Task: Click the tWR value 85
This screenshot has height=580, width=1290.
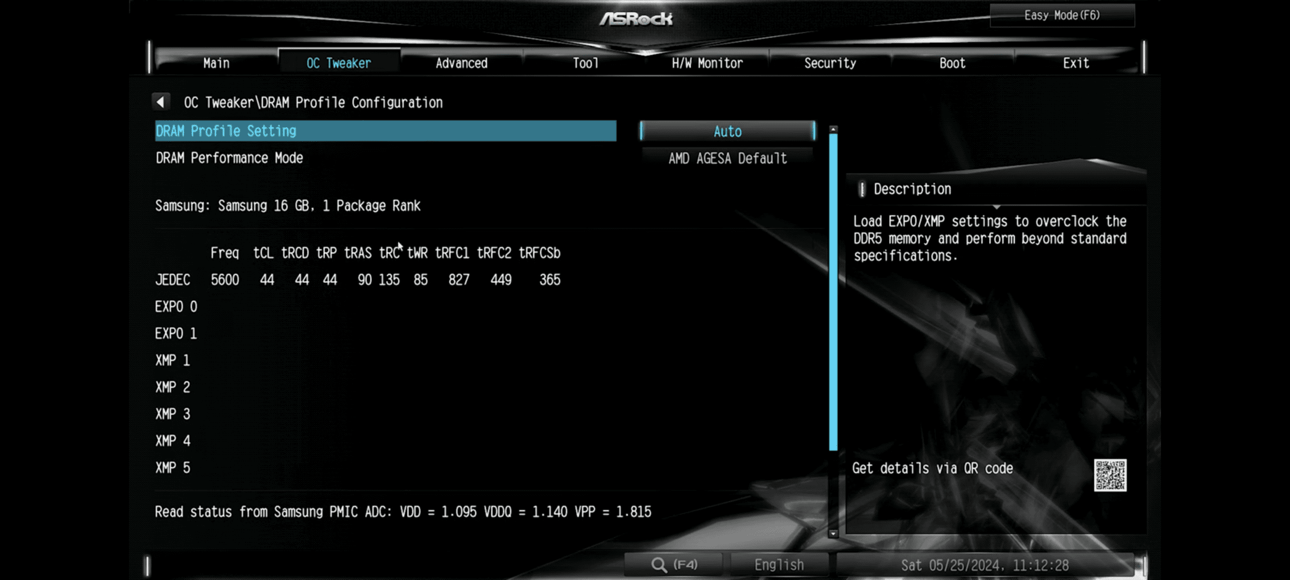Action: click(421, 280)
